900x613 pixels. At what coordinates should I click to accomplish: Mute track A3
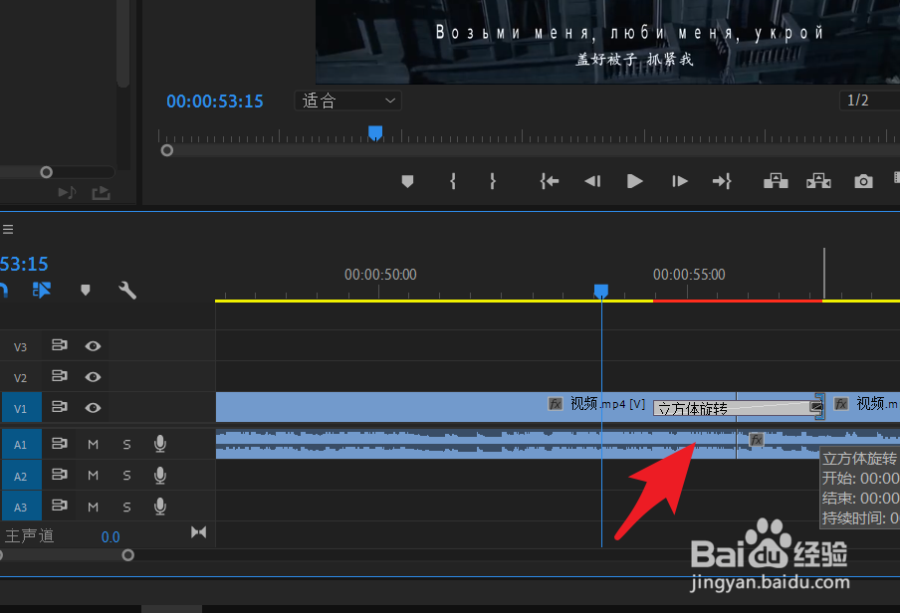93,507
